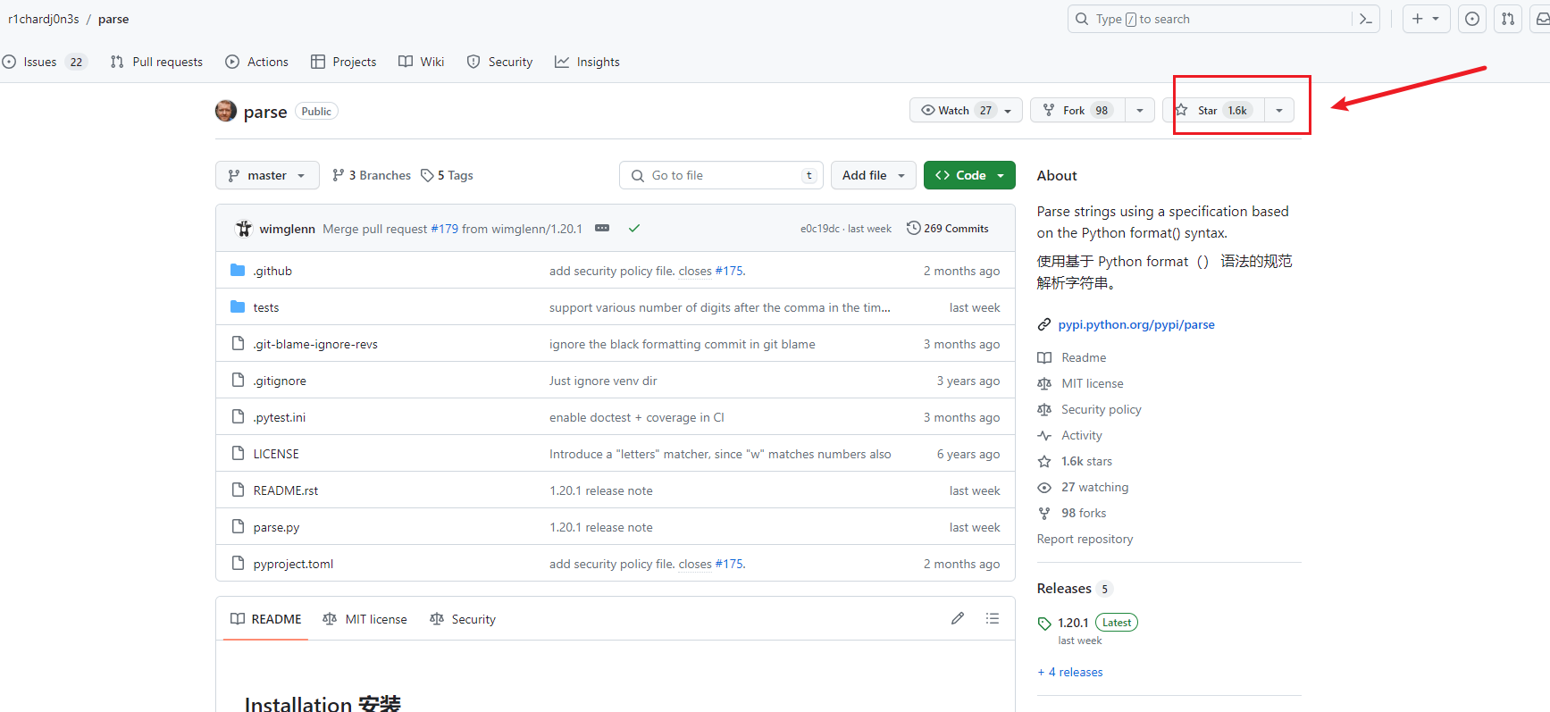Toggle Watch on the repository
1550x712 pixels.
click(955, 110)
